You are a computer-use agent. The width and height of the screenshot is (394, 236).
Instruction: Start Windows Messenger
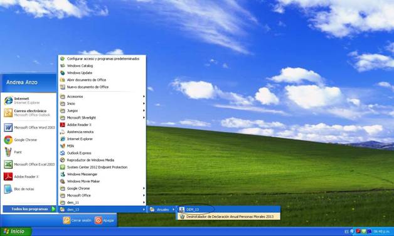coord(102,174)
